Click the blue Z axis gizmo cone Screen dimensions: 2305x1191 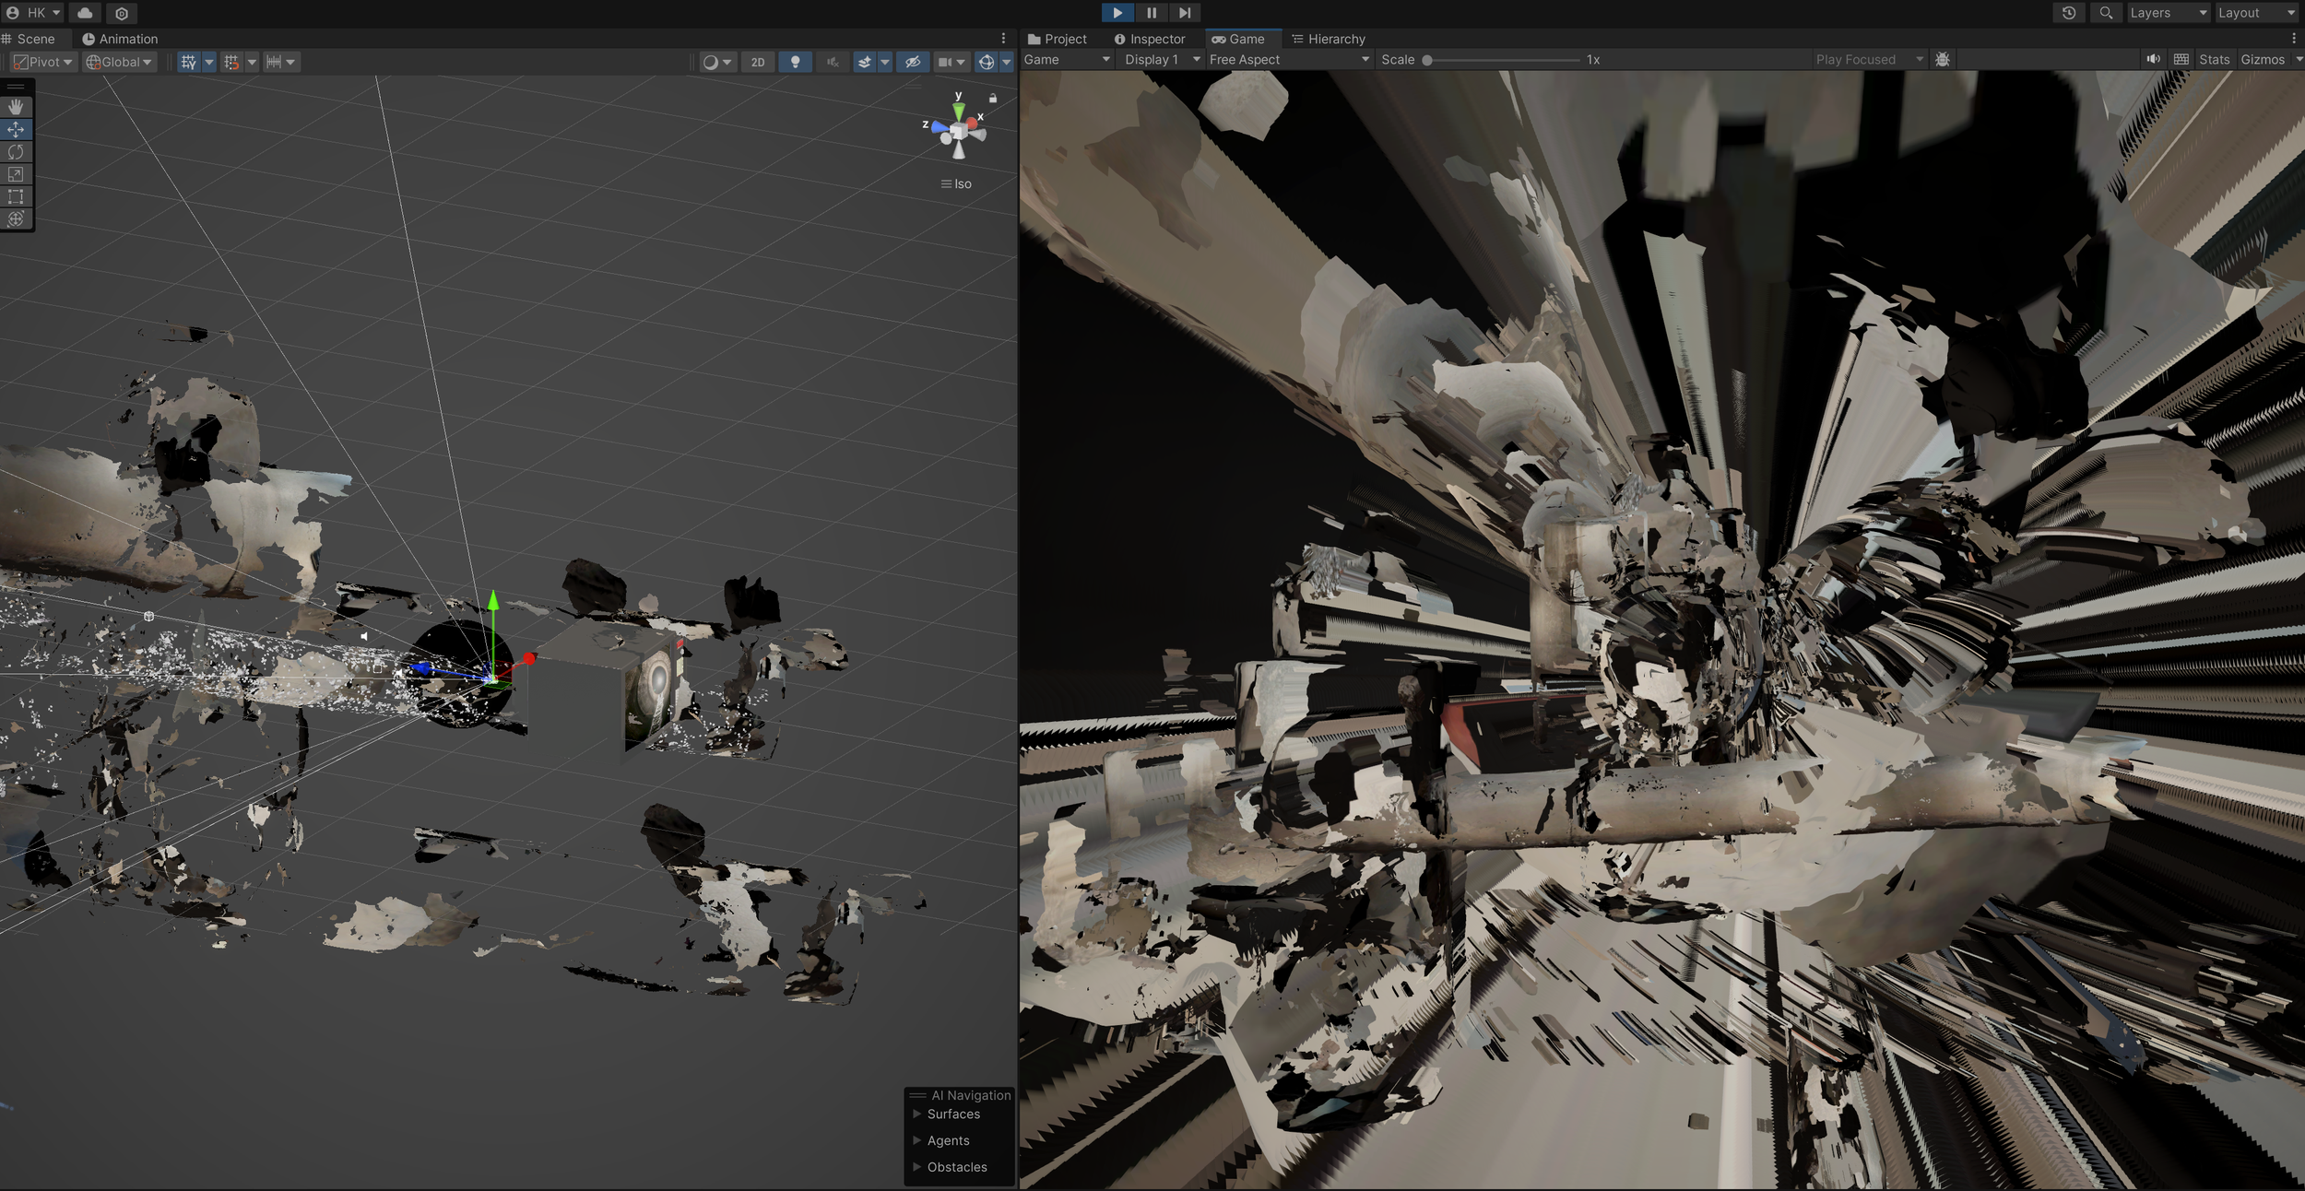pos(940,127)
